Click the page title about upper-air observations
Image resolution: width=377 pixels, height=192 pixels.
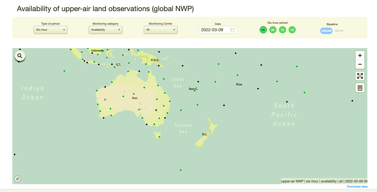105,9
